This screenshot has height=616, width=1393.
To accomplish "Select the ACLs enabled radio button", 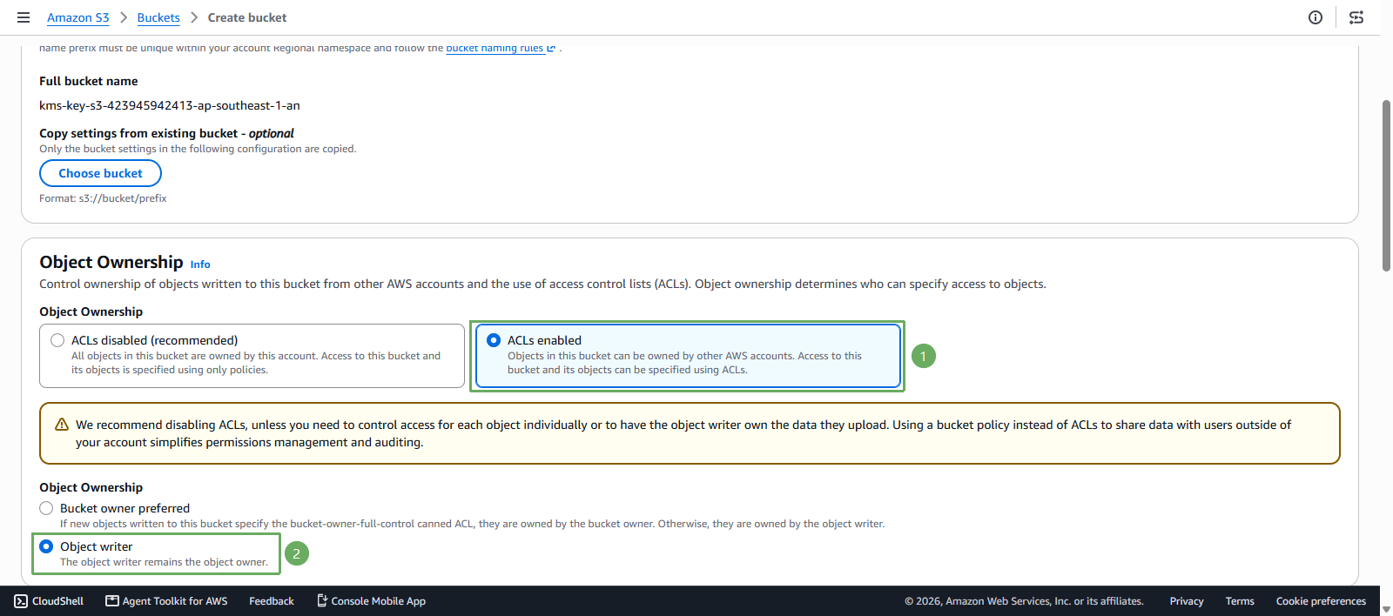I will click(494, 340).
